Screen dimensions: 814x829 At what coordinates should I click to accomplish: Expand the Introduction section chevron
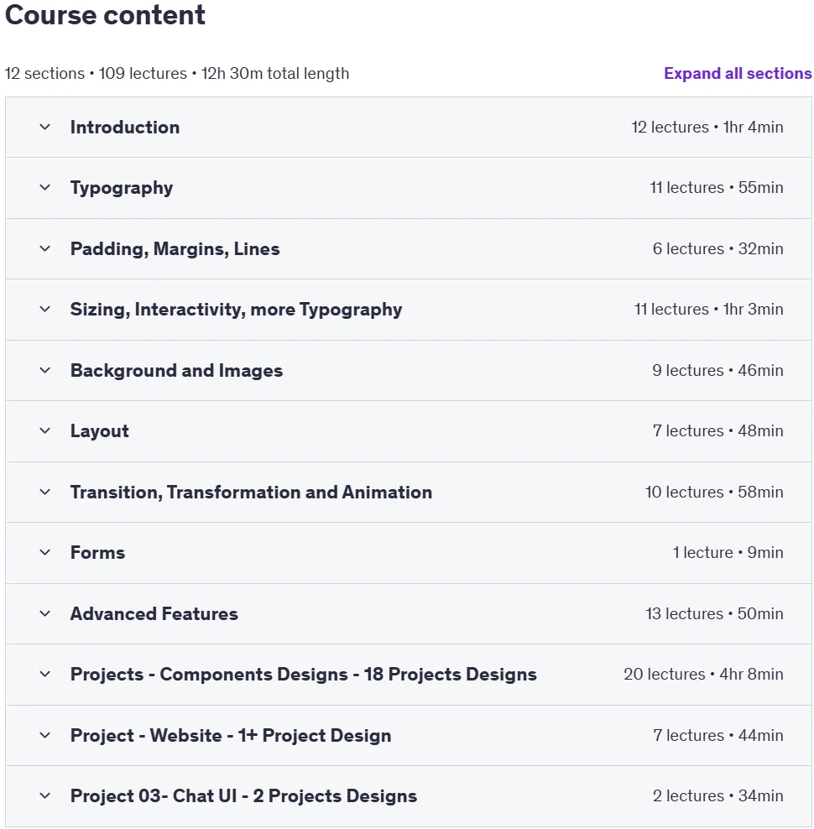click(45, 127)
